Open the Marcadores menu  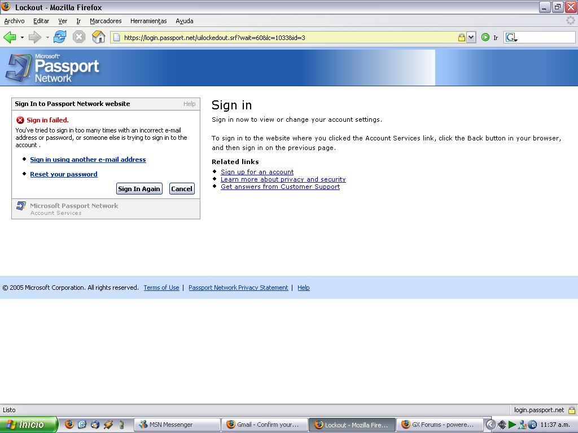[106, 21]
